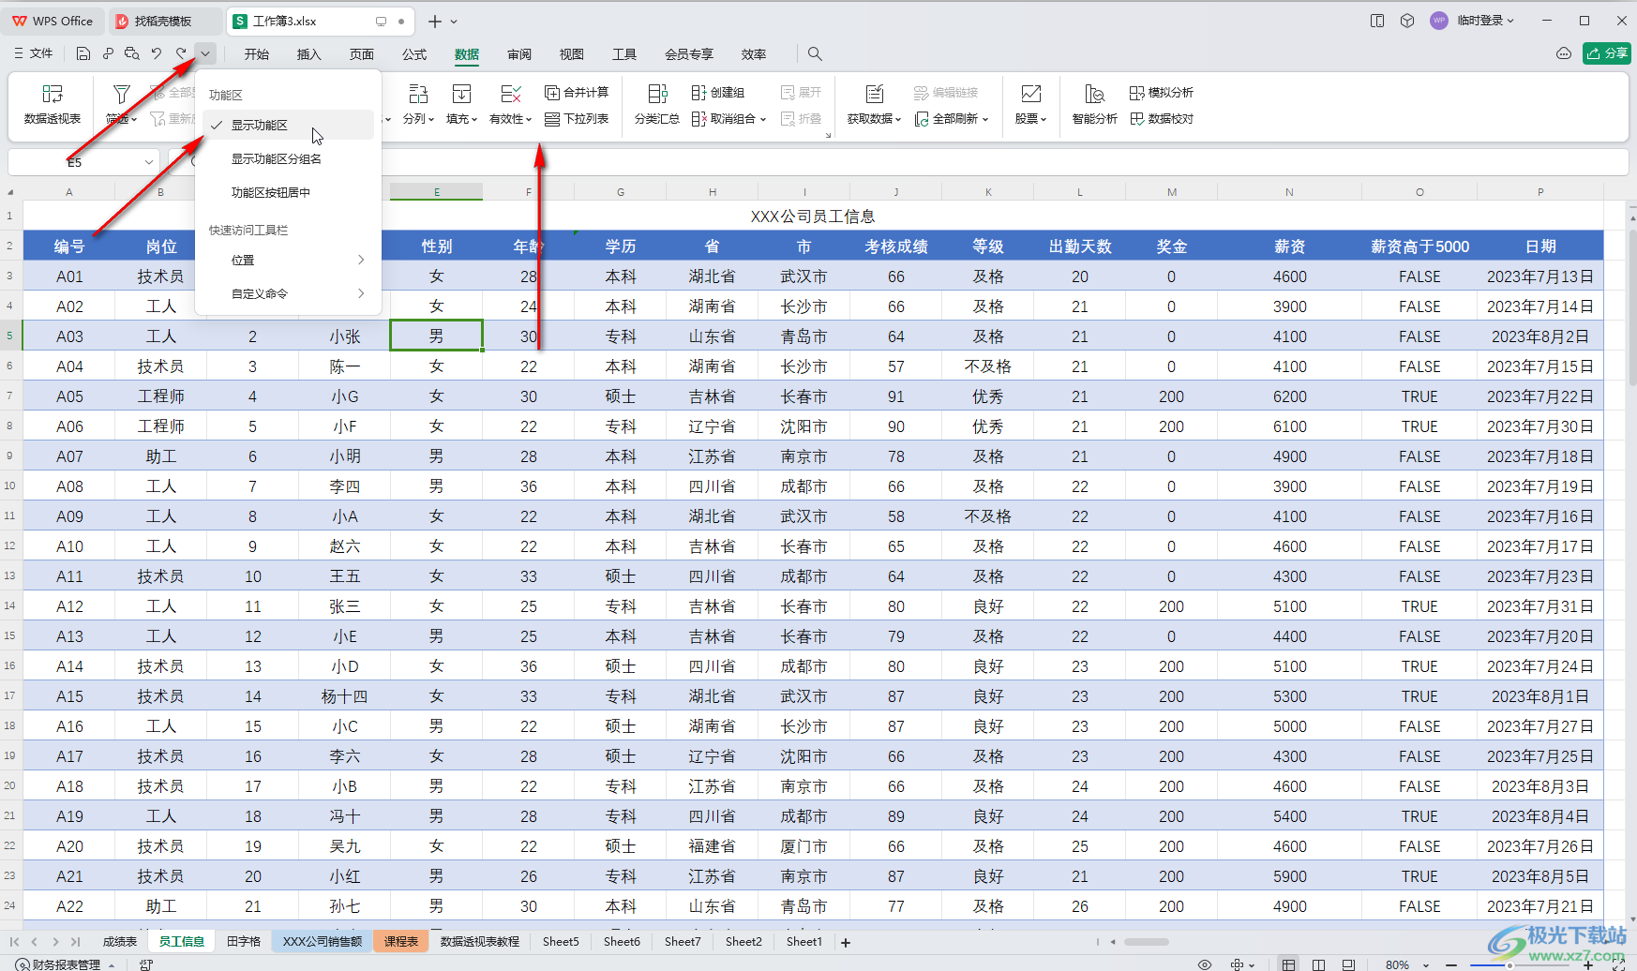
Task: Click the zoom out minus button
Action: tap(1451, 964)
